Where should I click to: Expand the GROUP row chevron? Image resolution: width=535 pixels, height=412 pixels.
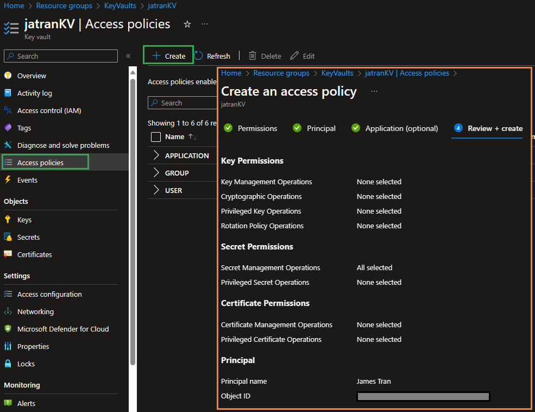pos(156,172)
